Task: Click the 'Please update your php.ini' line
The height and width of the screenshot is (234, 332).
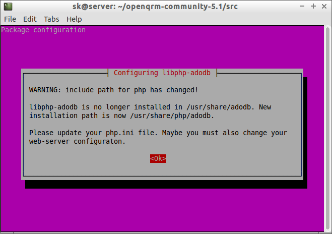Action: [x=158, y=133]
